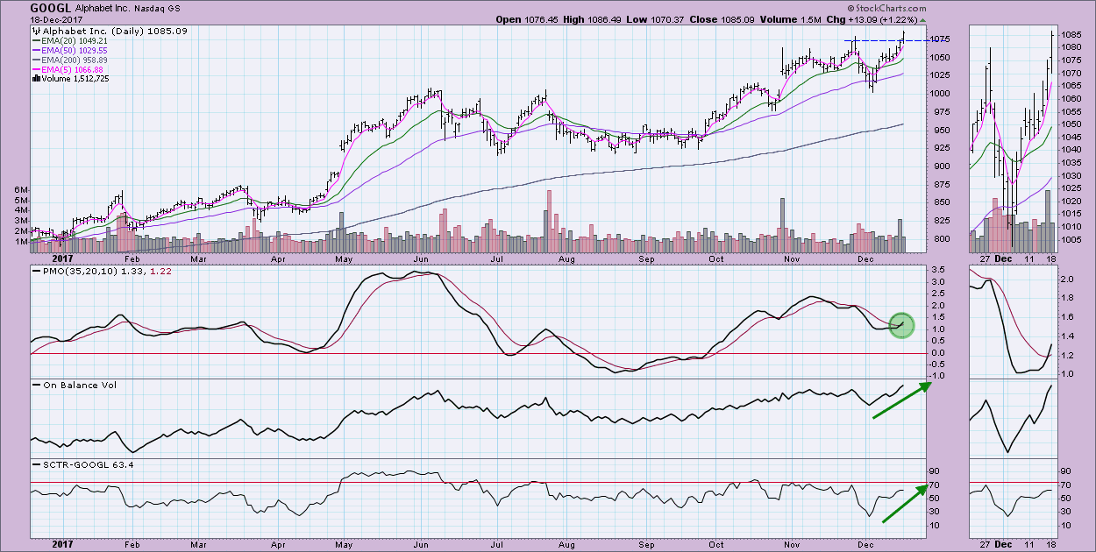Click the green EMA(20) line swatch
This screenshot has width=1096, height=552.
pos(35,40)
